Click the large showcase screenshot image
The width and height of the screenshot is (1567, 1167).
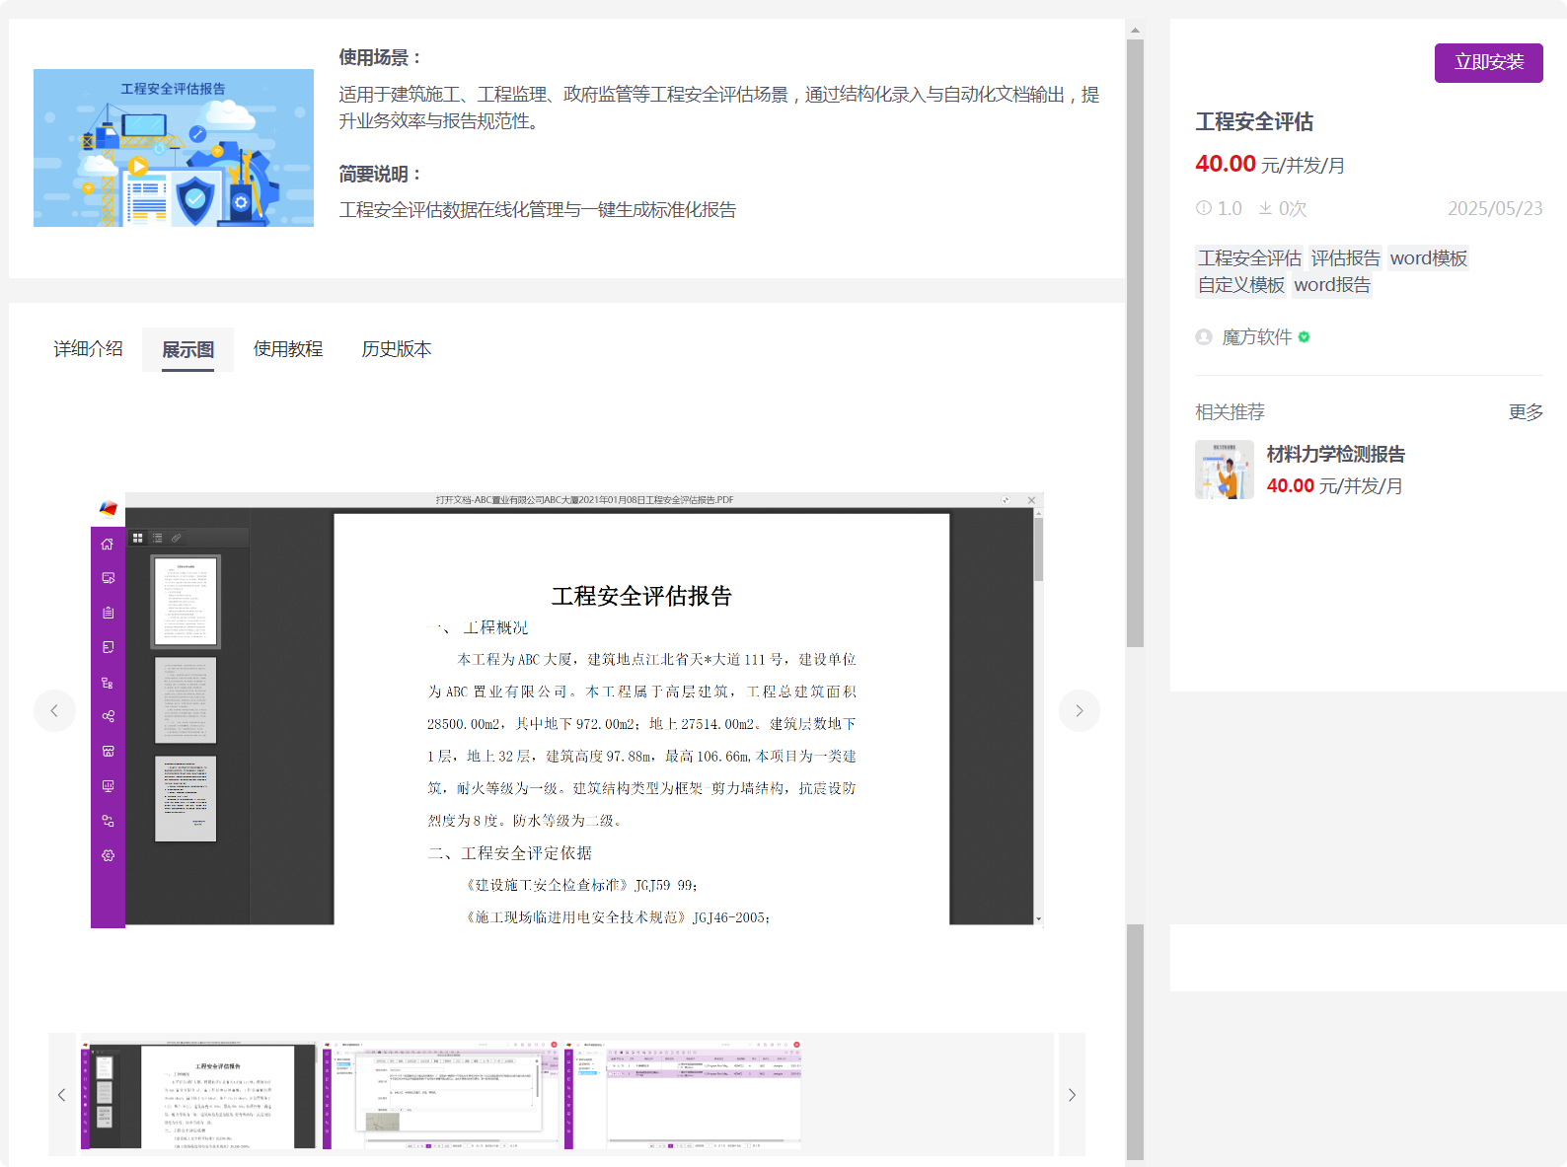pyautogui.click(x=567, y=710)
